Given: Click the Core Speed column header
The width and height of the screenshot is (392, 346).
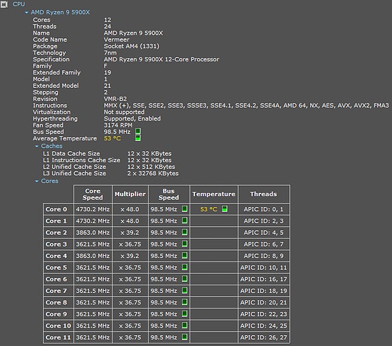Looking at the screenshot, I should (93, 194).
